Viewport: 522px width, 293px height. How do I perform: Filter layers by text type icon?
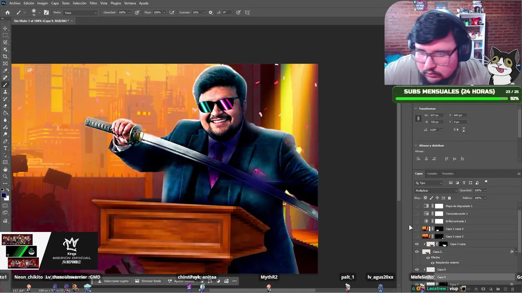click(x=464, y=183)
